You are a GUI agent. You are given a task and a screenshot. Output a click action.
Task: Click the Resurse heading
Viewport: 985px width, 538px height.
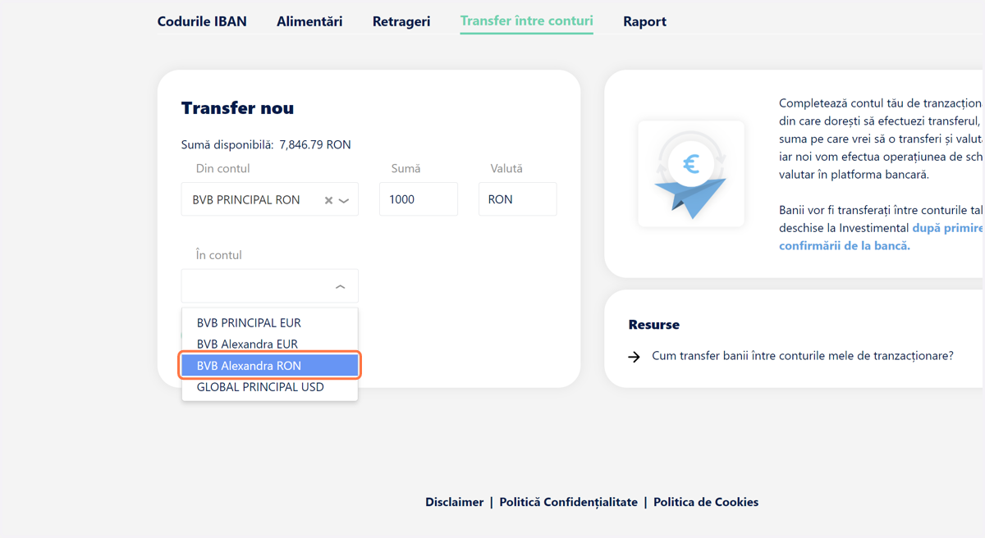click(654, 325)
